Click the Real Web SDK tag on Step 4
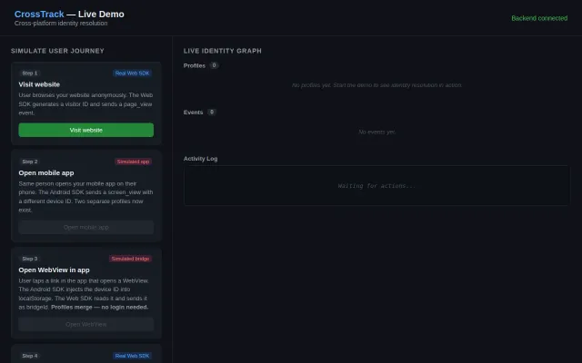Image resolution: width=582 pixels, height=363 pixels. (x=132, y=356)
